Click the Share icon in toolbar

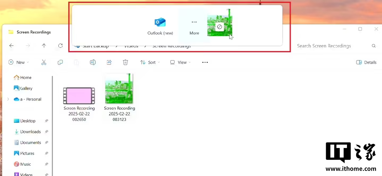click(x=109, y=62)
